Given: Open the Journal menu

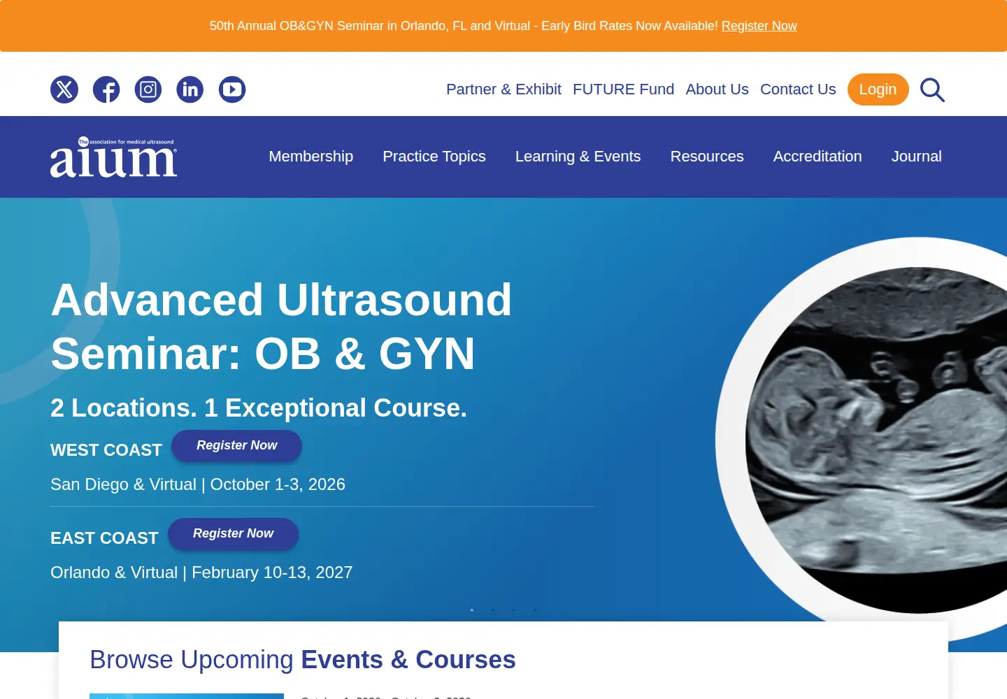Looking at the screenshot, I should point(916,157).
